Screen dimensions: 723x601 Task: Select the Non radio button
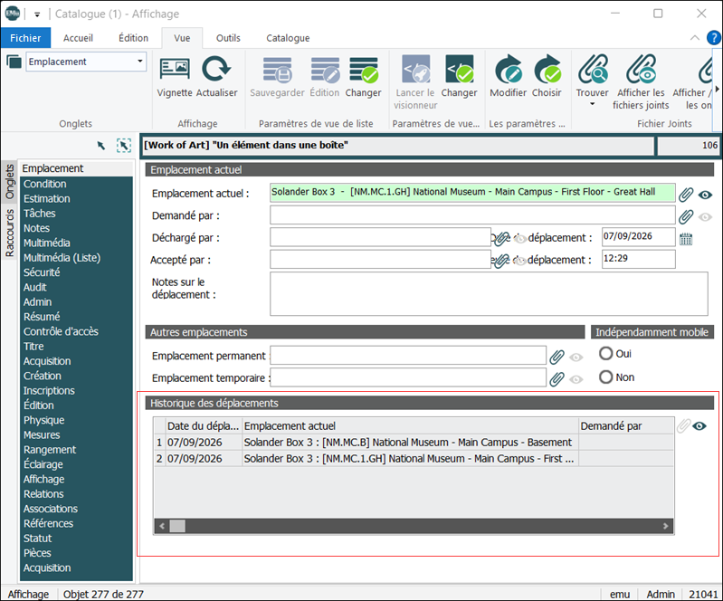point(606,377)
